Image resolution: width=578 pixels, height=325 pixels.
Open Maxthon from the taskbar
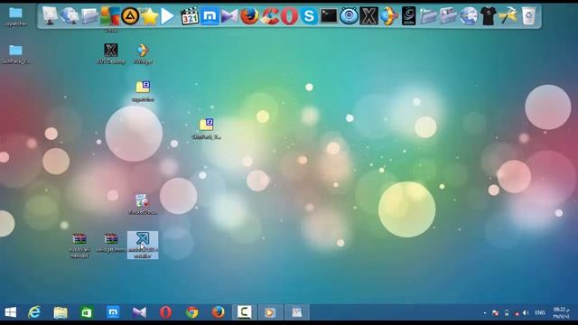click(113, 312)
